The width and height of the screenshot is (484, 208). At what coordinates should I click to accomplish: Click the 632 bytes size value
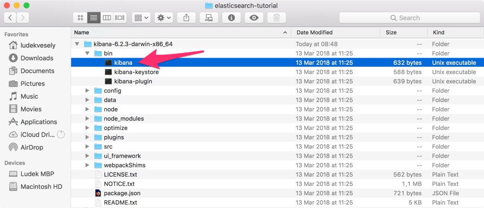point(407,63)
